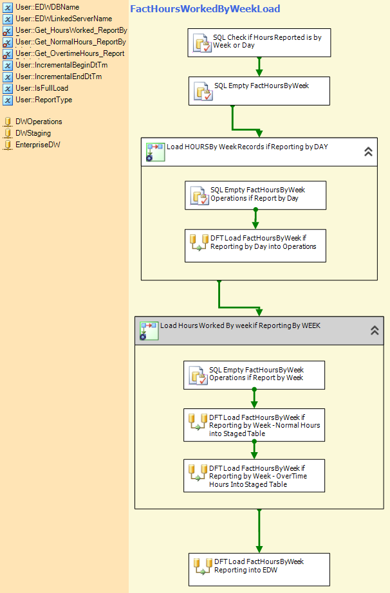Select SQL Empty FactHoursByWeek task label
The height and width of the screenshot is (593, 390).
[261, 86]
